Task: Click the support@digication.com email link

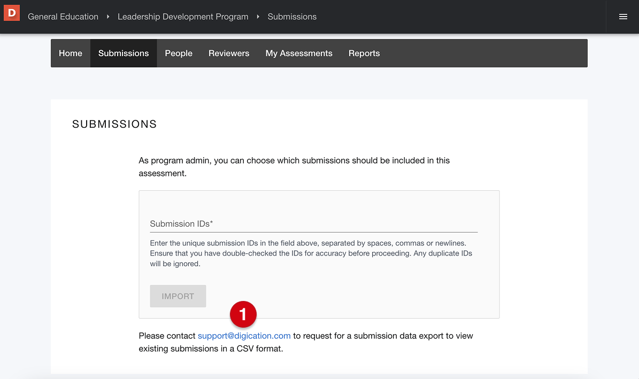Action: point(244,336)
